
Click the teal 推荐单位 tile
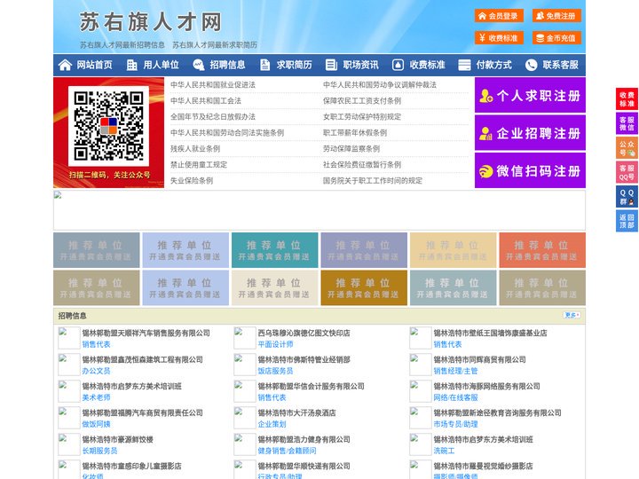coord(274,250)
